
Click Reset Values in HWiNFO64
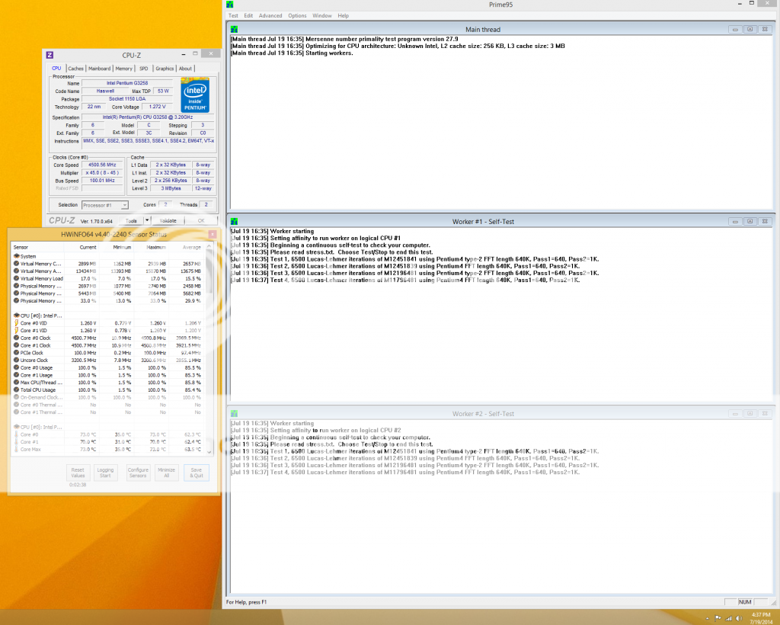(x=77, y=473)
